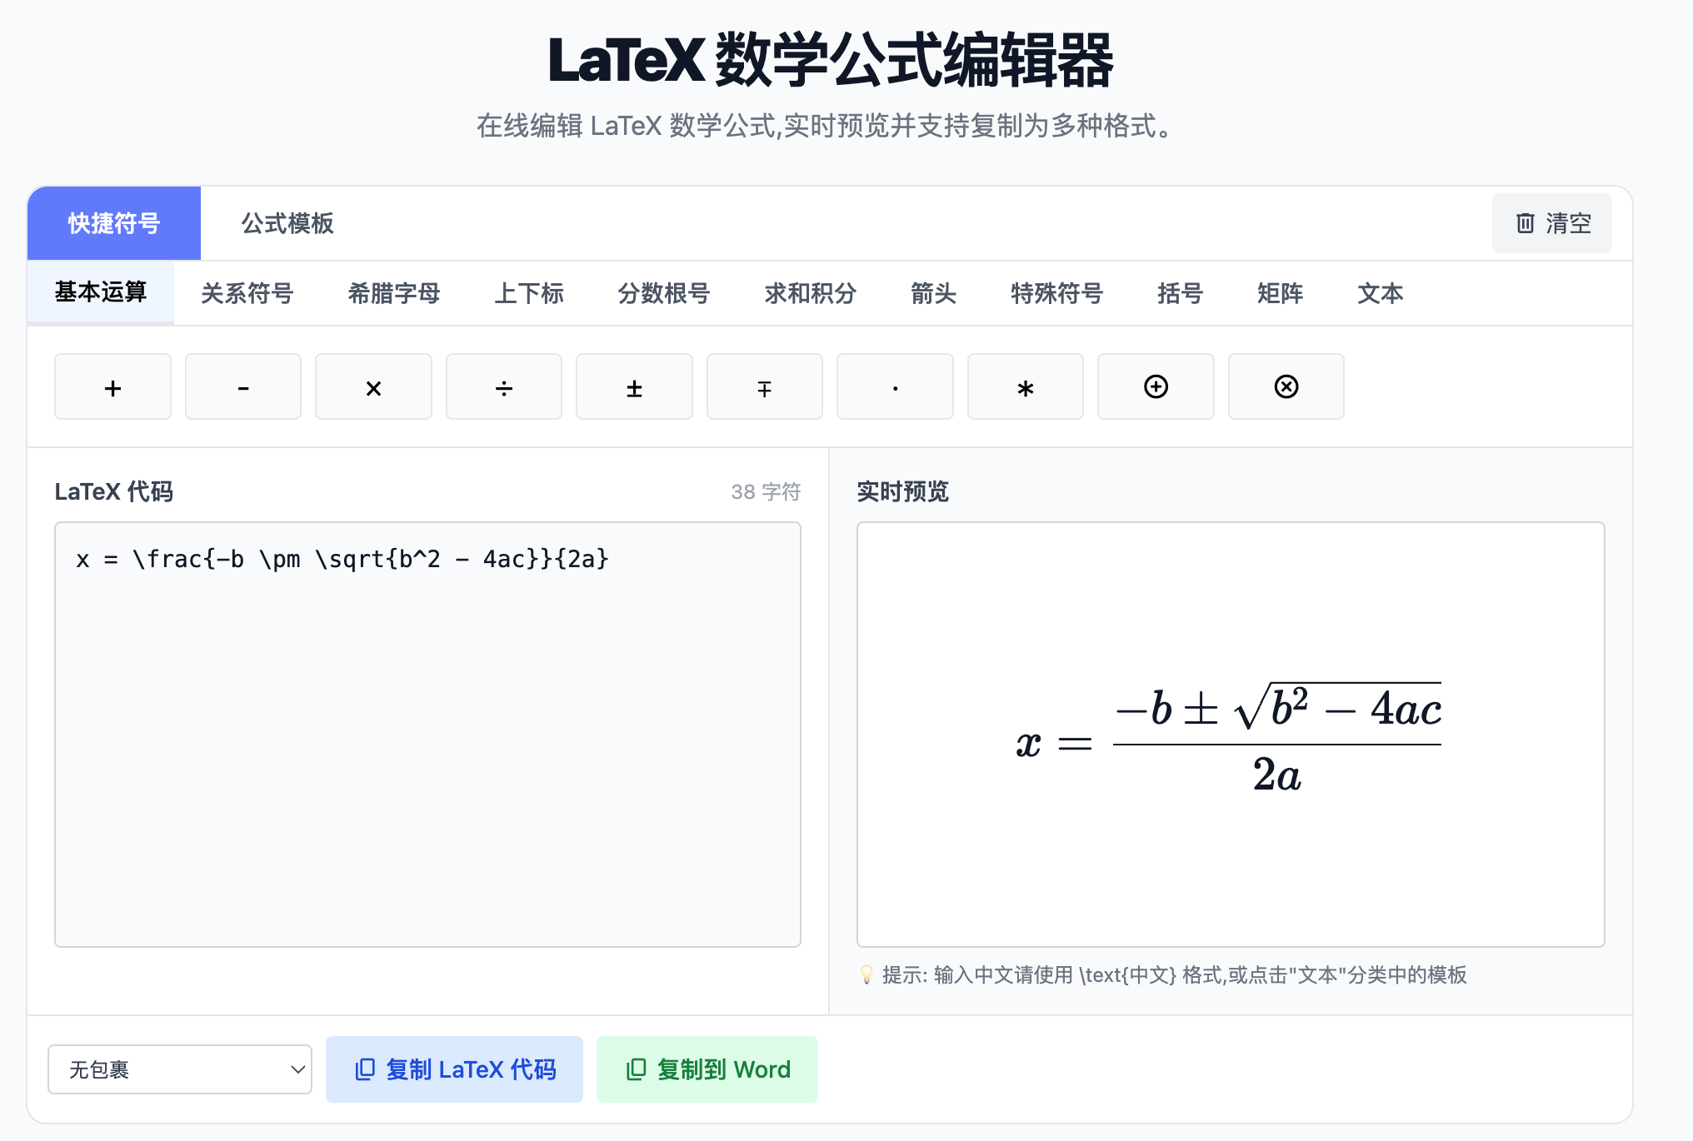Insert the plus symbol

click(112, 386)
